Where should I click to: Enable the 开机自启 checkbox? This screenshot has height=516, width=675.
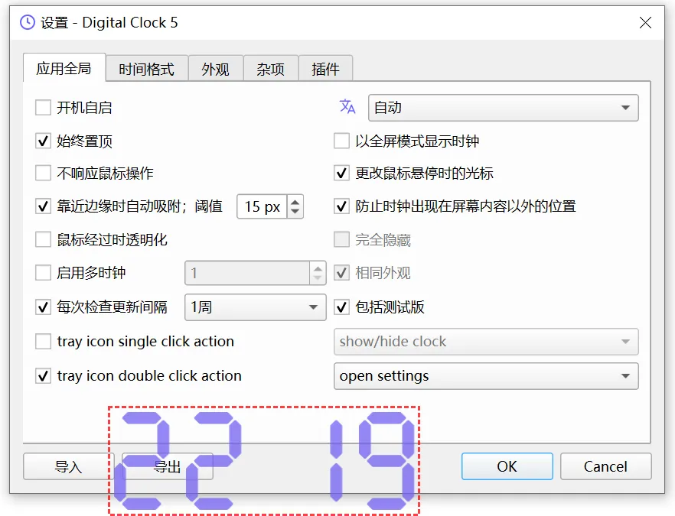(x=43, y=108)
